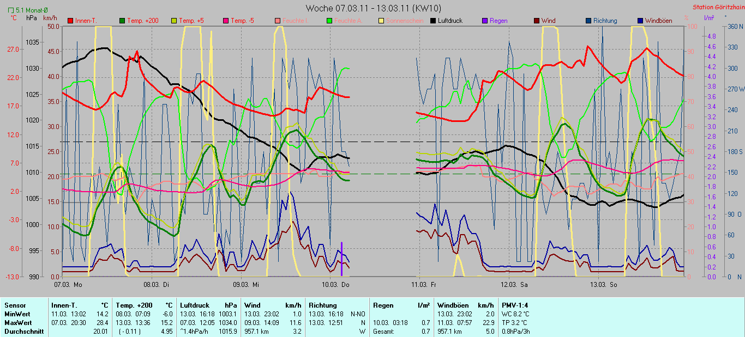This screenshot has width=745, height=337.
Task: Click the Temp. +200 average value 4.95
Action: [166, 331]
